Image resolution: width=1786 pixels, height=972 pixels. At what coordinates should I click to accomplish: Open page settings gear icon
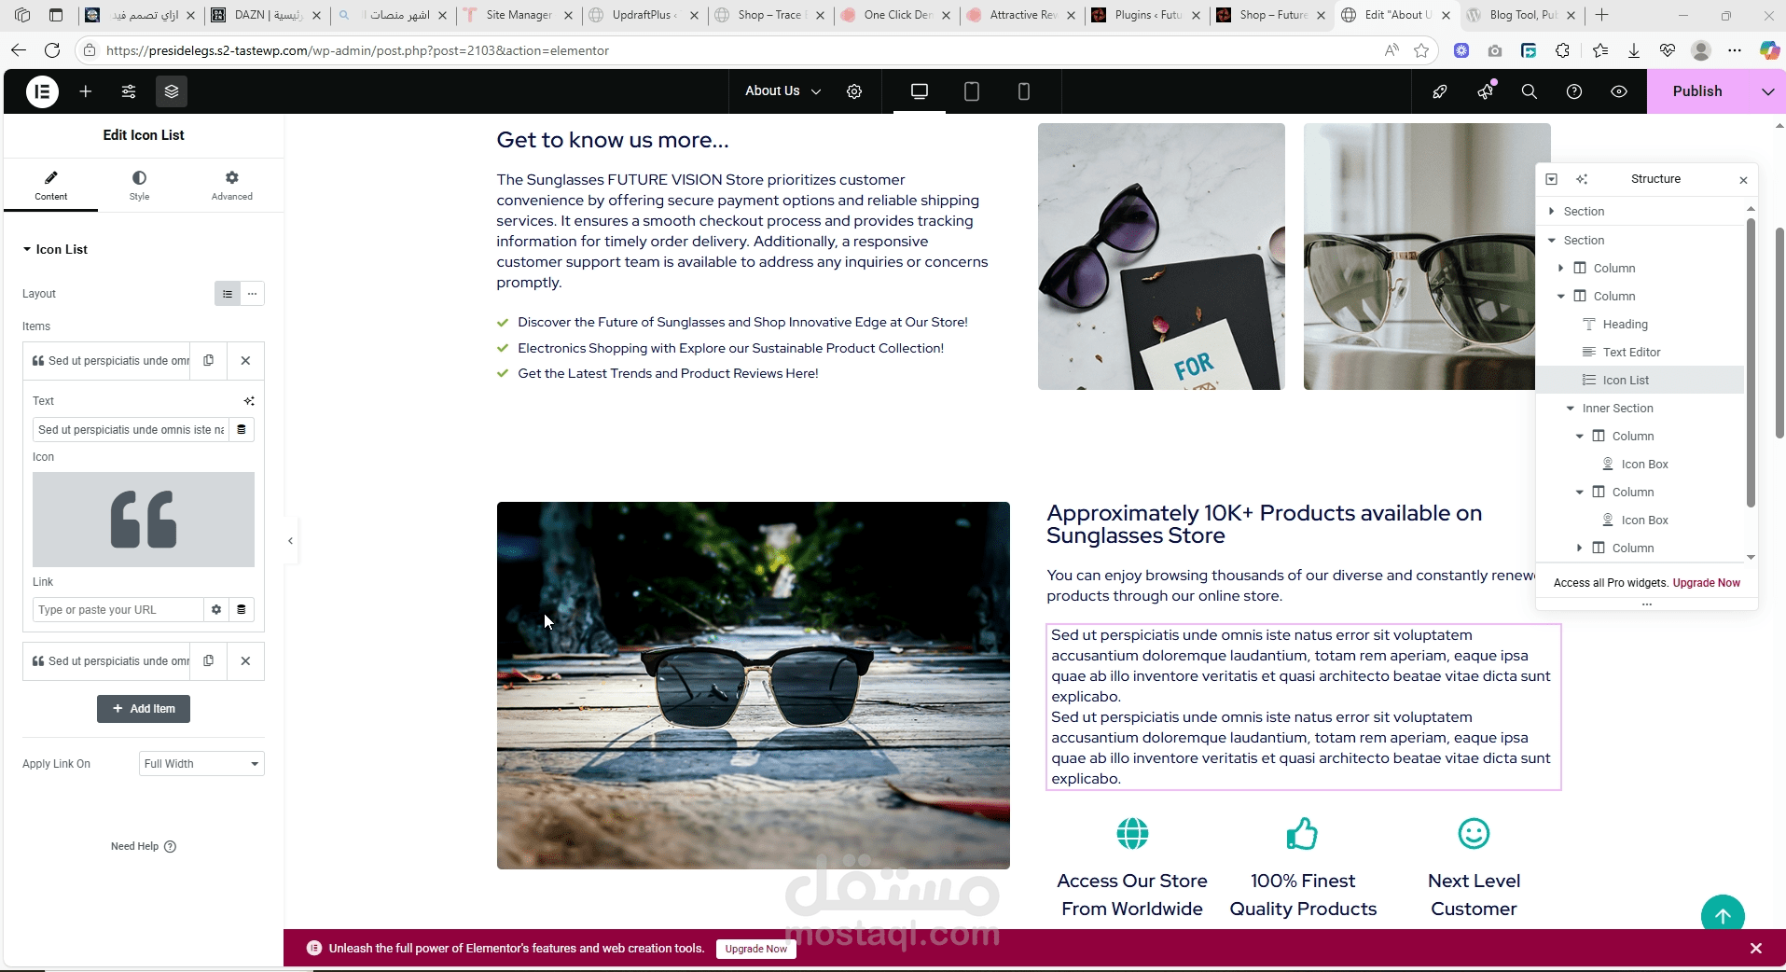[x=854, y=91]
